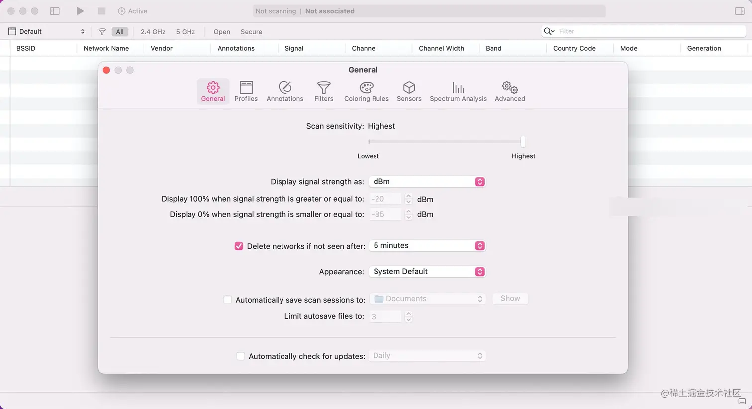Sort by Generation column header
Screen dimensions: 752x409
tap(704, 48)
